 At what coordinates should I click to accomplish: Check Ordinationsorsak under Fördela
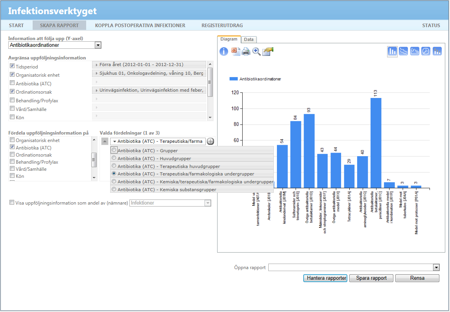[x=12, y=154]
